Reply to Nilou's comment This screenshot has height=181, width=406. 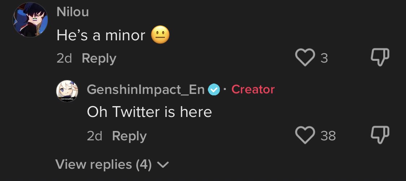click(99, 58)
